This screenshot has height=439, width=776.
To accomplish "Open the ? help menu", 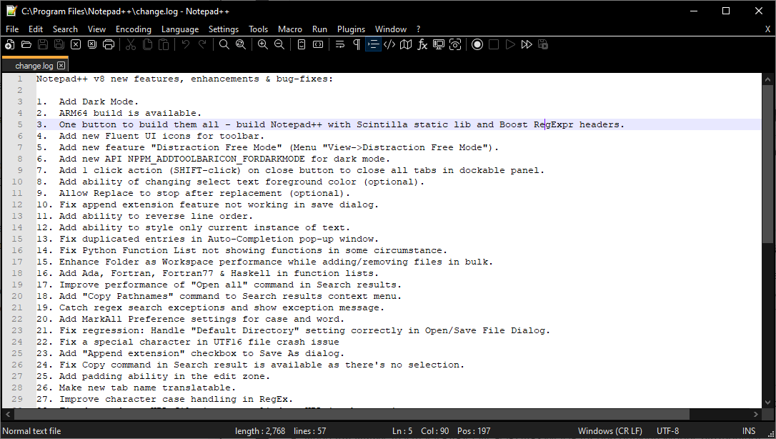I will point(418,29).
